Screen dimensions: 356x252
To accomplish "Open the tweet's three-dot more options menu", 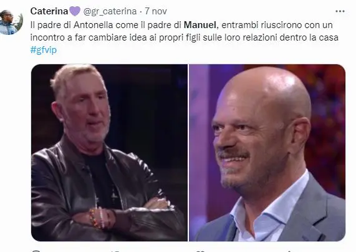I will (x=340, y=11).
